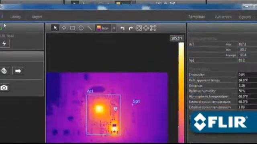The height and width of the screenshot is (144, 257).
Task: Click the Ar1 label on thermal image
Action: [90, 92]
